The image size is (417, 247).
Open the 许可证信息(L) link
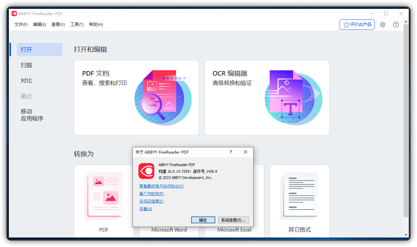pos(151,201)
